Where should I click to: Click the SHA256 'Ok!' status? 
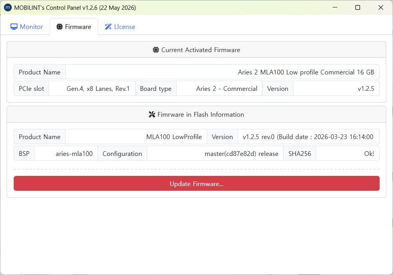coord(369,154)
